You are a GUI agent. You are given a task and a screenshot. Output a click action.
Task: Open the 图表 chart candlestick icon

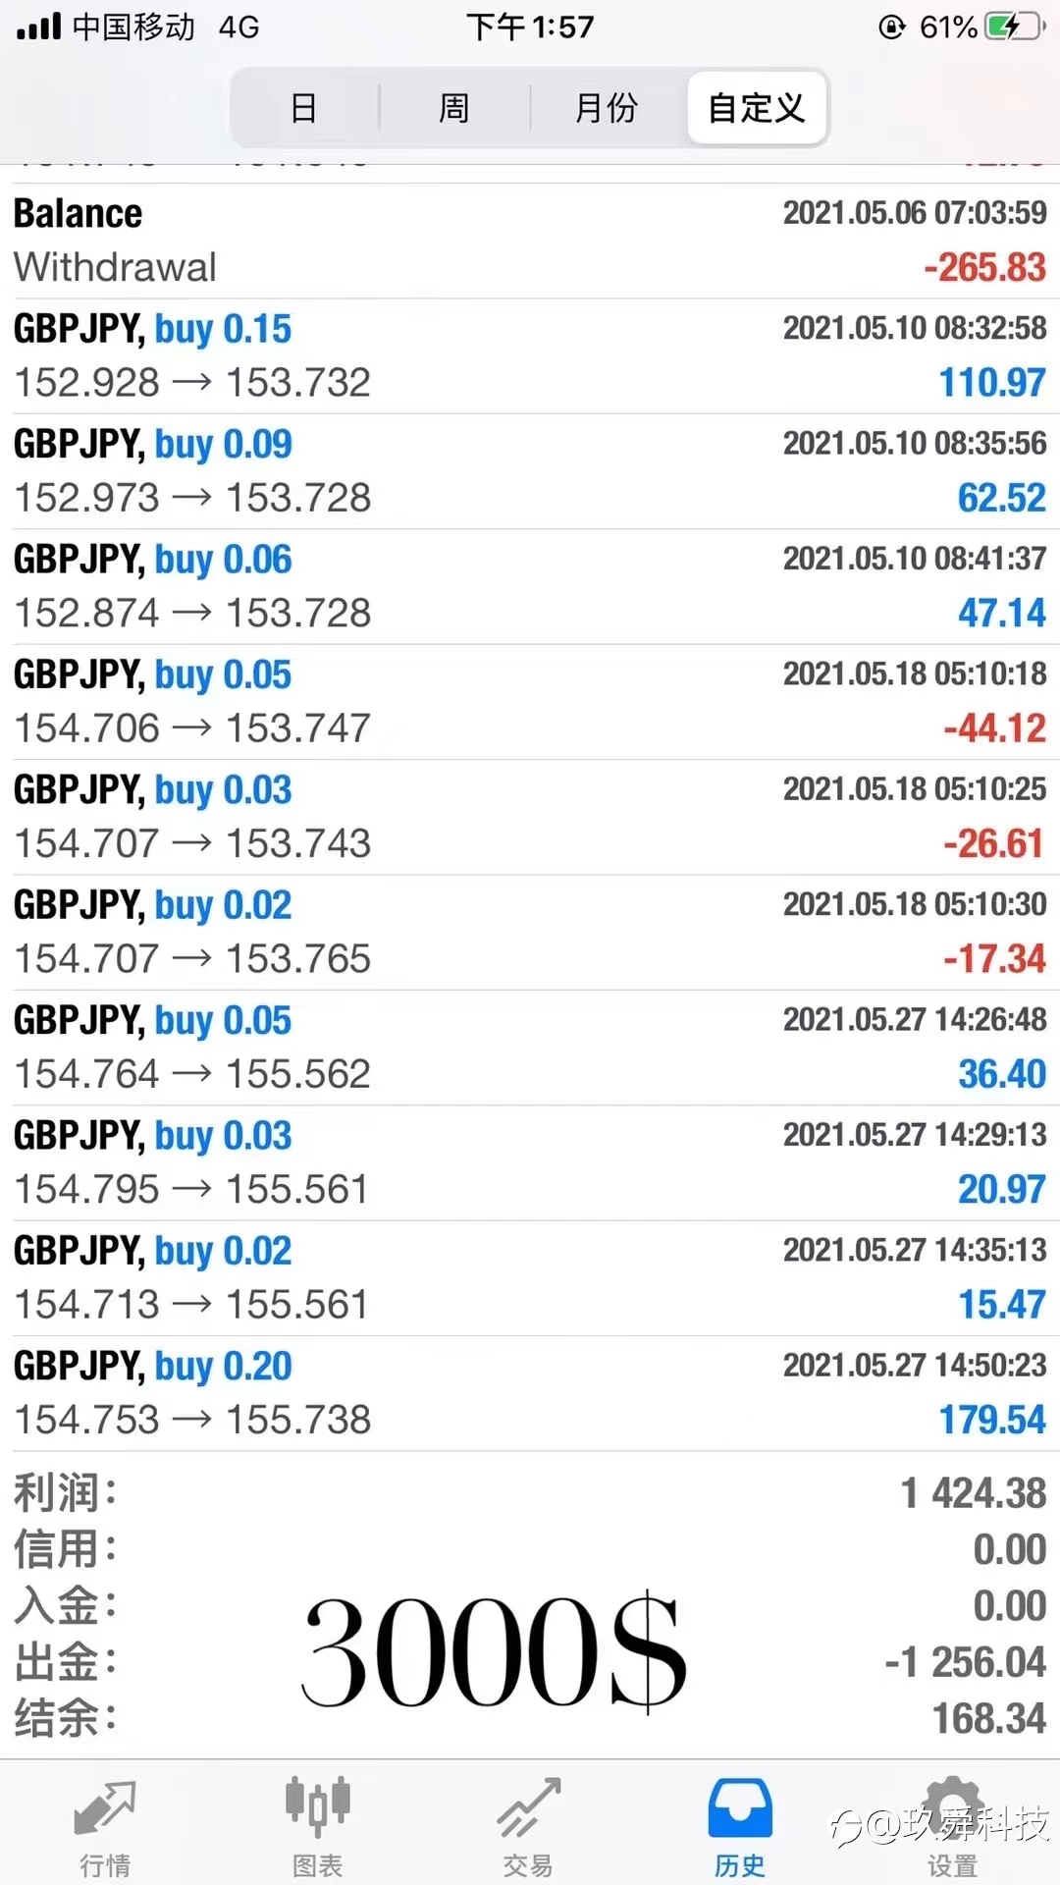(x=318, y=1805)
